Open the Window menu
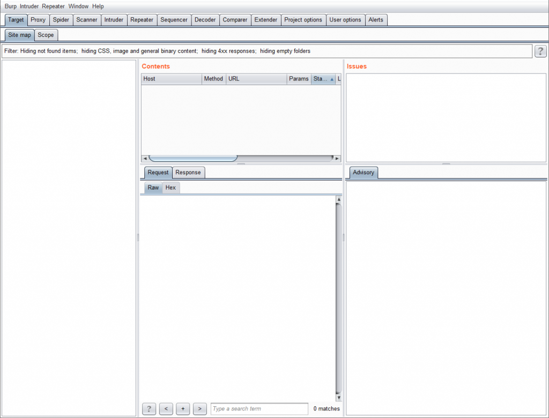The image size is (549, 418). pos(78,6)
